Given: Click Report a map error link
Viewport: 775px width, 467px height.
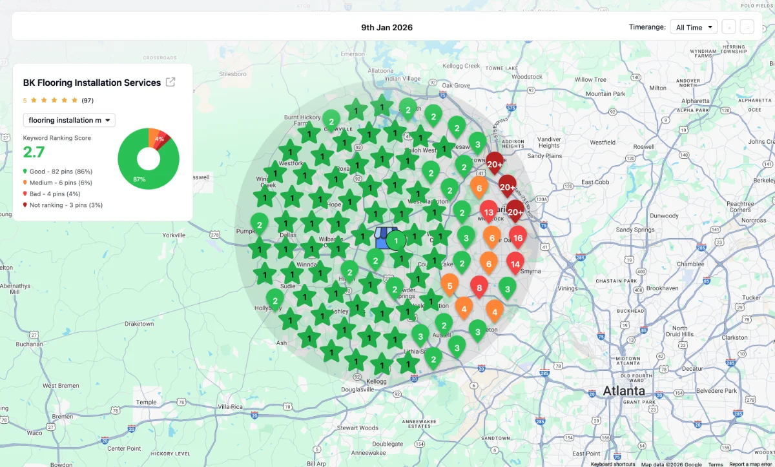Looking at the screenshot, I should coord(751,464).
